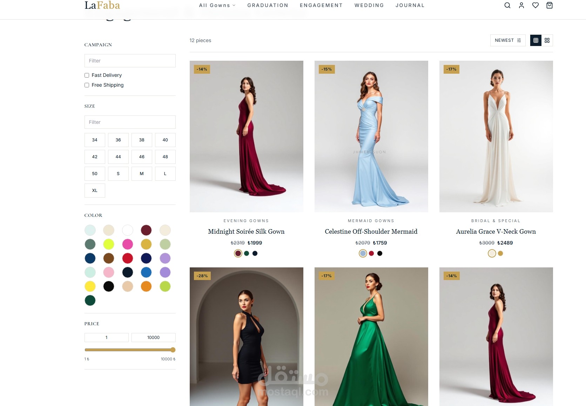Select size XL
The height and width of the screenshot is (406, 586).
[95, 191]
